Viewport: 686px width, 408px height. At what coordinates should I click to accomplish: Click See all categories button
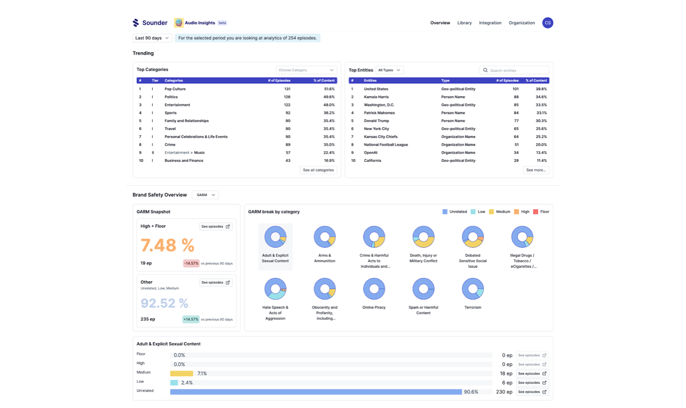click(318, 170)
